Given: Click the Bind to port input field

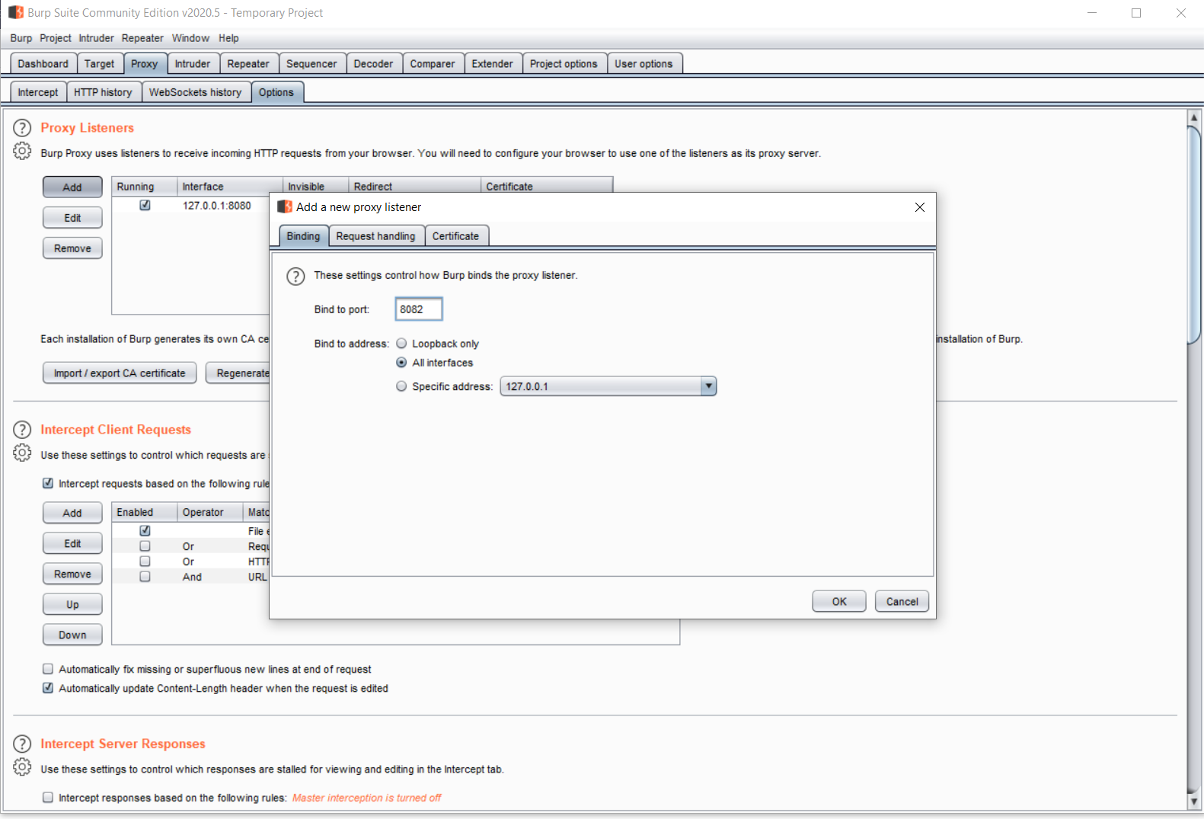Looking at the screenshot, I should pos(419,309).
